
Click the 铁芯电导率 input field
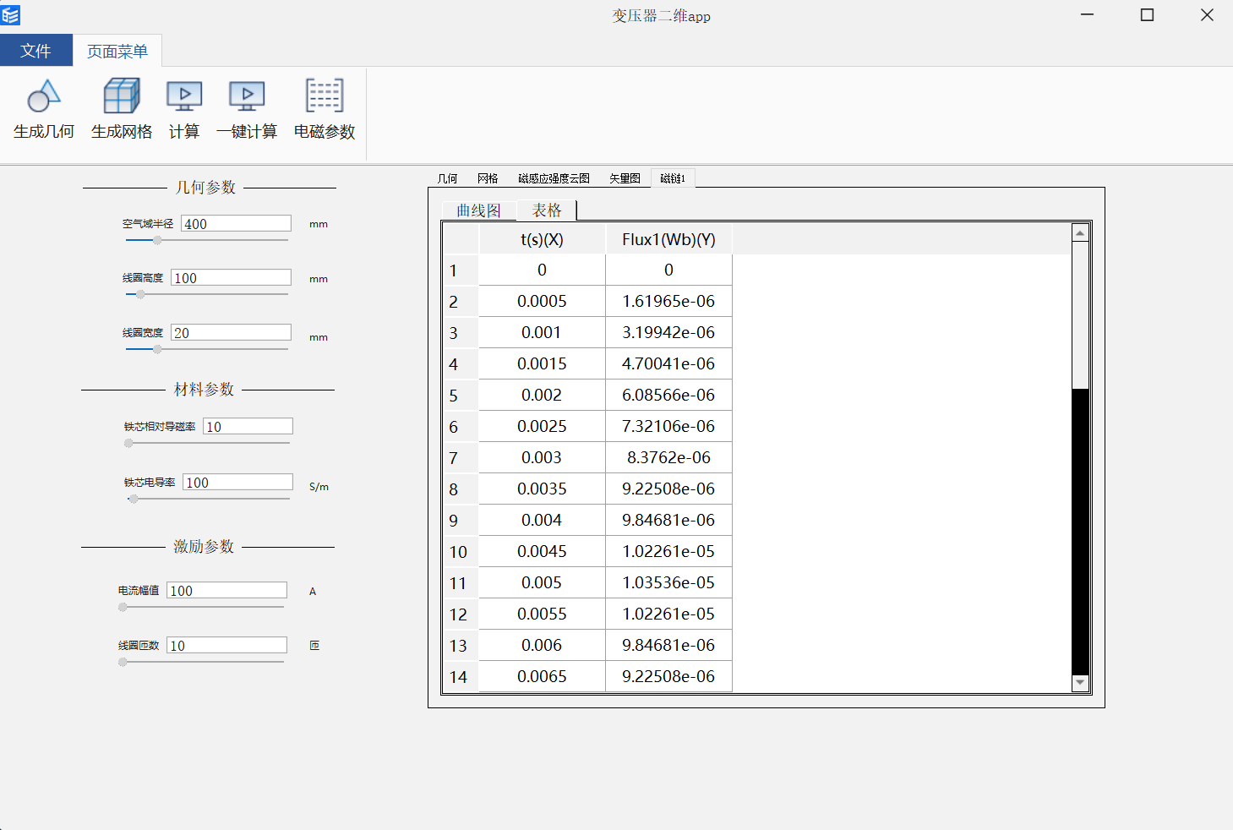[x=237, y=482]
